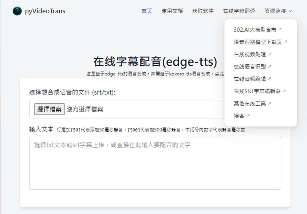307x214 pixels.
Task: Click external-link arrow beside 在线音频编辑
Action: point(269,79)
